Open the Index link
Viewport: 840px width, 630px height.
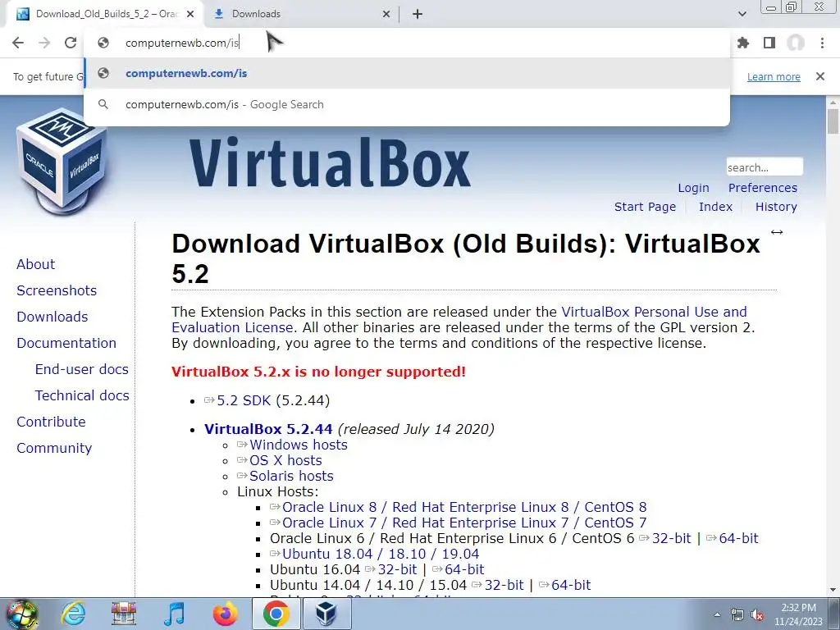point(715,207)
